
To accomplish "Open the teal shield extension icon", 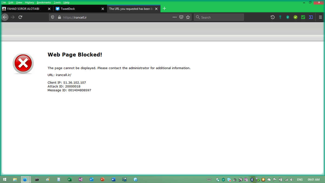I will tap(288, 17).
